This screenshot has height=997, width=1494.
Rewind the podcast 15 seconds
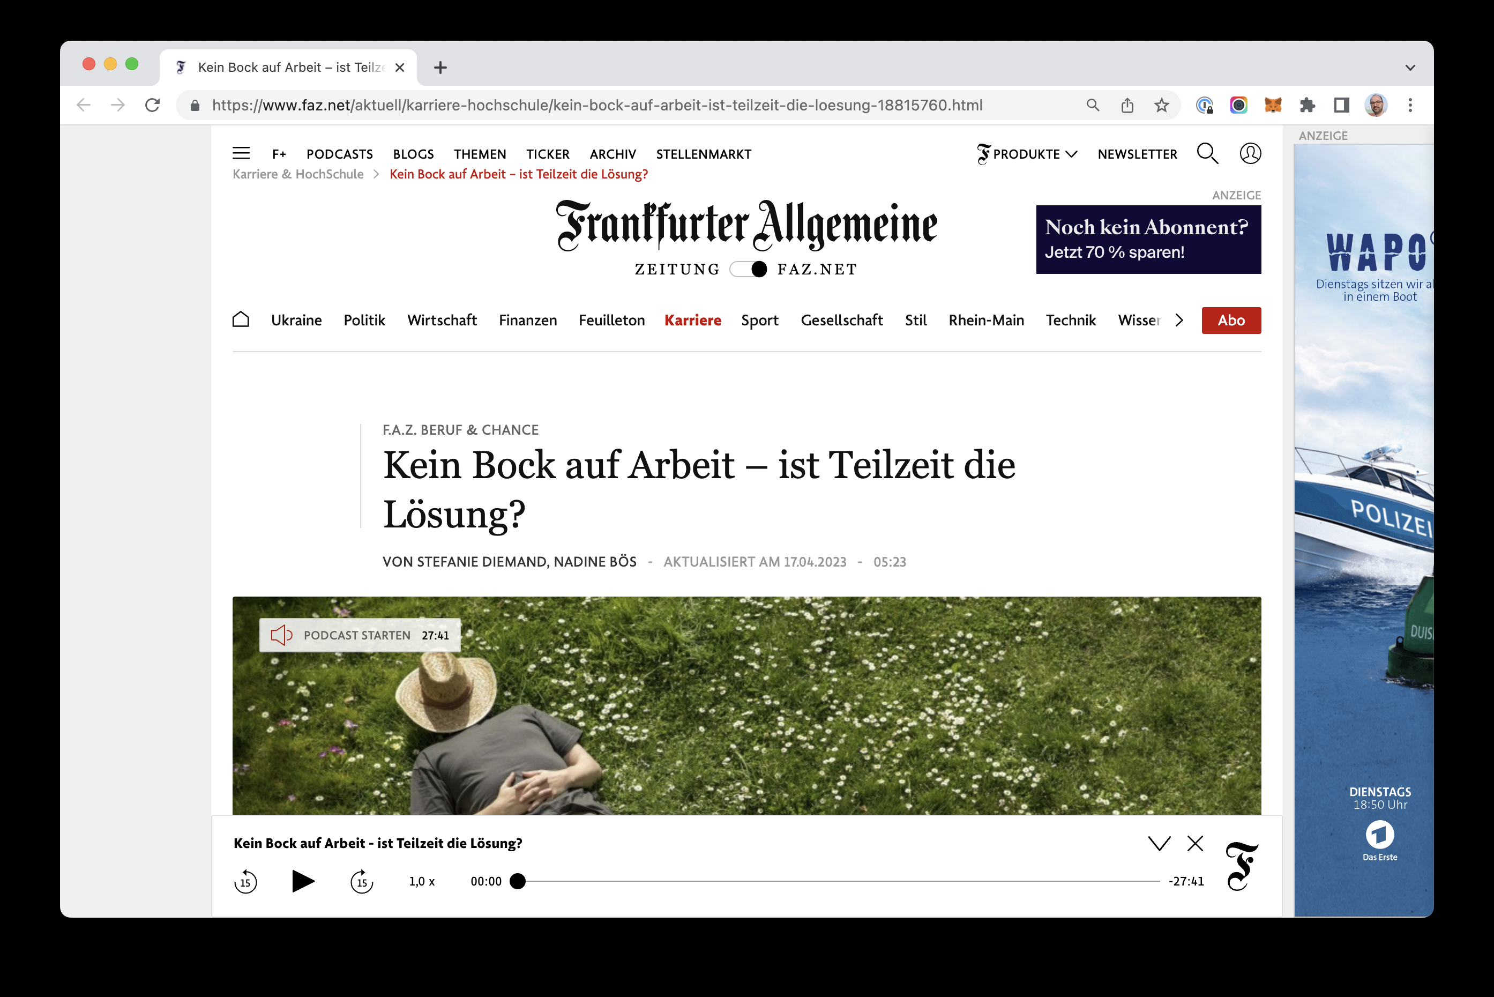(245, 881)
